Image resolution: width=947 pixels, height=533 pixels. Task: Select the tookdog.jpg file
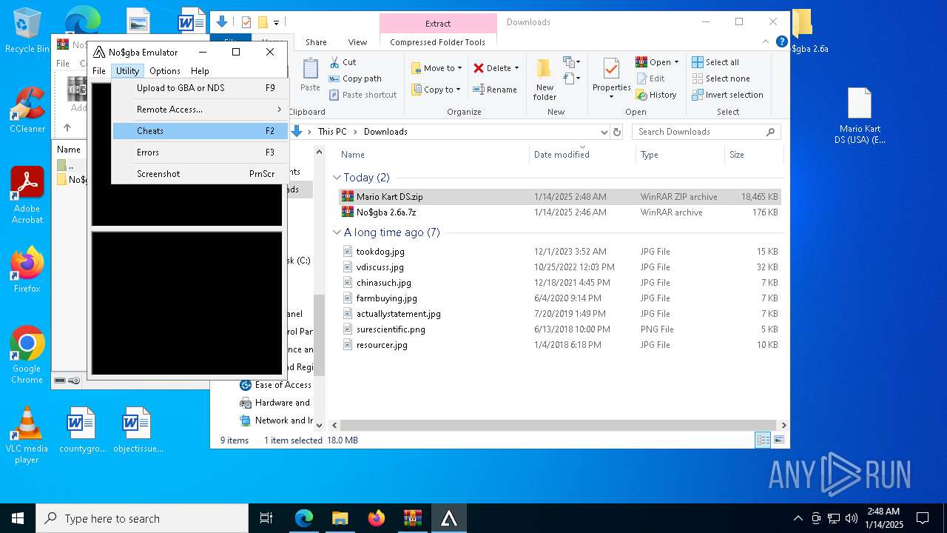coord(560,252)
